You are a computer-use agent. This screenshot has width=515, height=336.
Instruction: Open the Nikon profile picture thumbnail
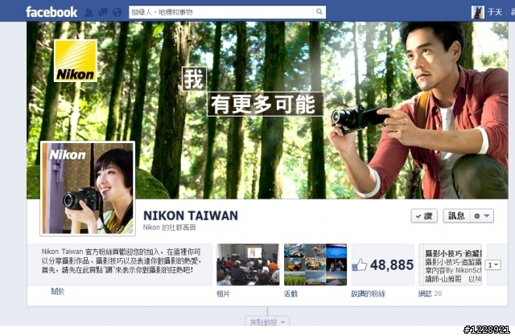pos(88,189)
